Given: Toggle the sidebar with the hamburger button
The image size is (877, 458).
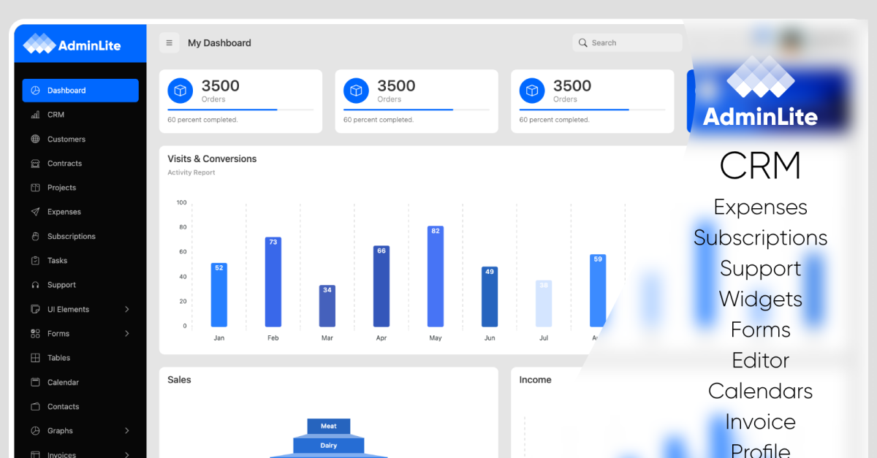Looking at the screenshot, I should tap(170, 42).
